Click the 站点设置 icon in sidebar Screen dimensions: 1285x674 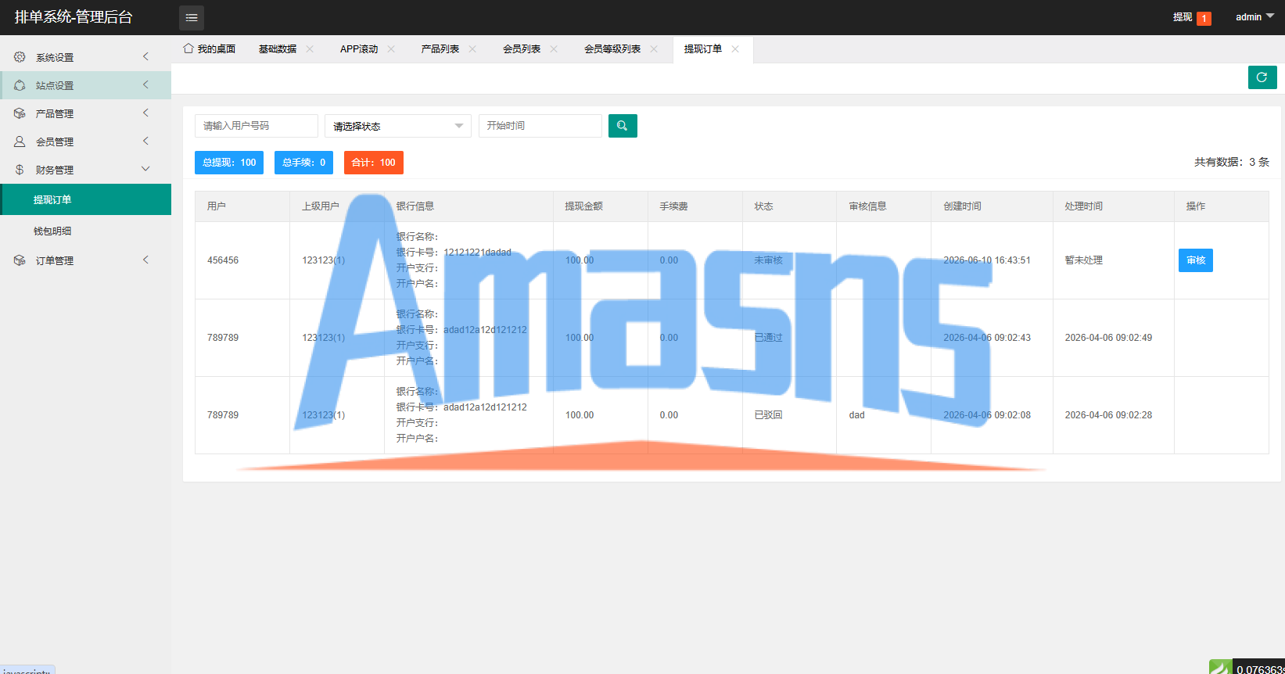20,85
